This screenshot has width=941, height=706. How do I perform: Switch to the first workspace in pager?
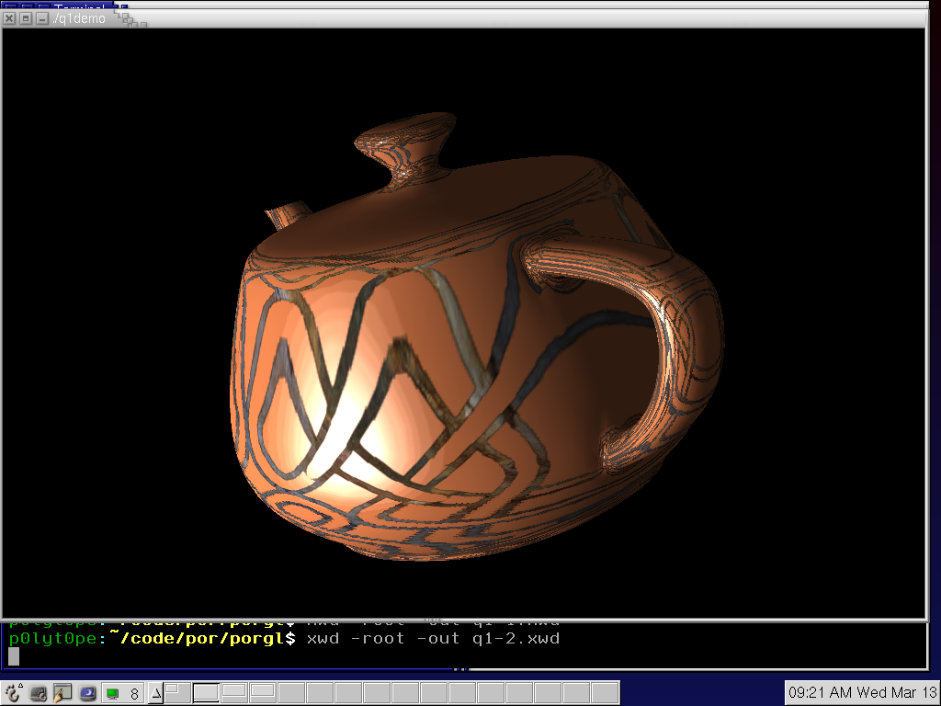tap(177, 692)
